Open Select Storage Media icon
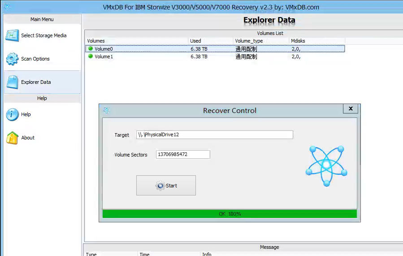Viewport: 403px width, 256px height. (x=12, y=35)
